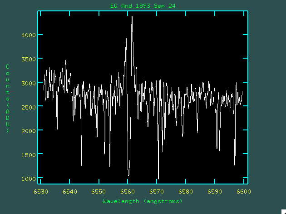Click the y-axis value 2500
Image resolution: width=286 pixels, height=214 pixels.
pos(29,107)
